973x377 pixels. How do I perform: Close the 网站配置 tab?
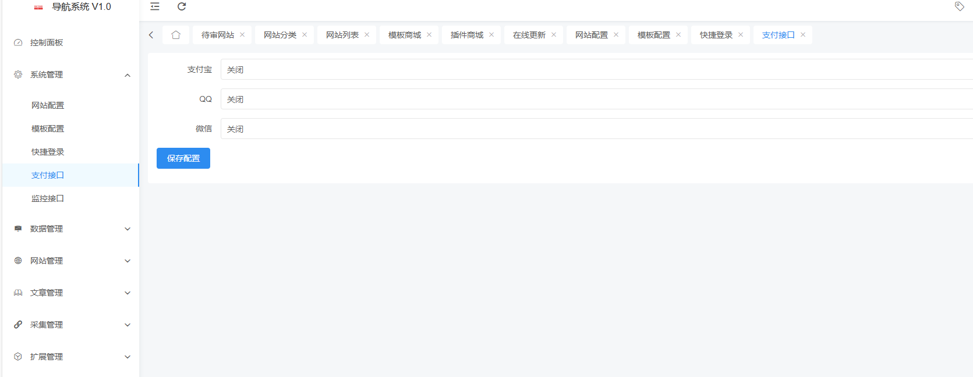(x=616, y=35)
